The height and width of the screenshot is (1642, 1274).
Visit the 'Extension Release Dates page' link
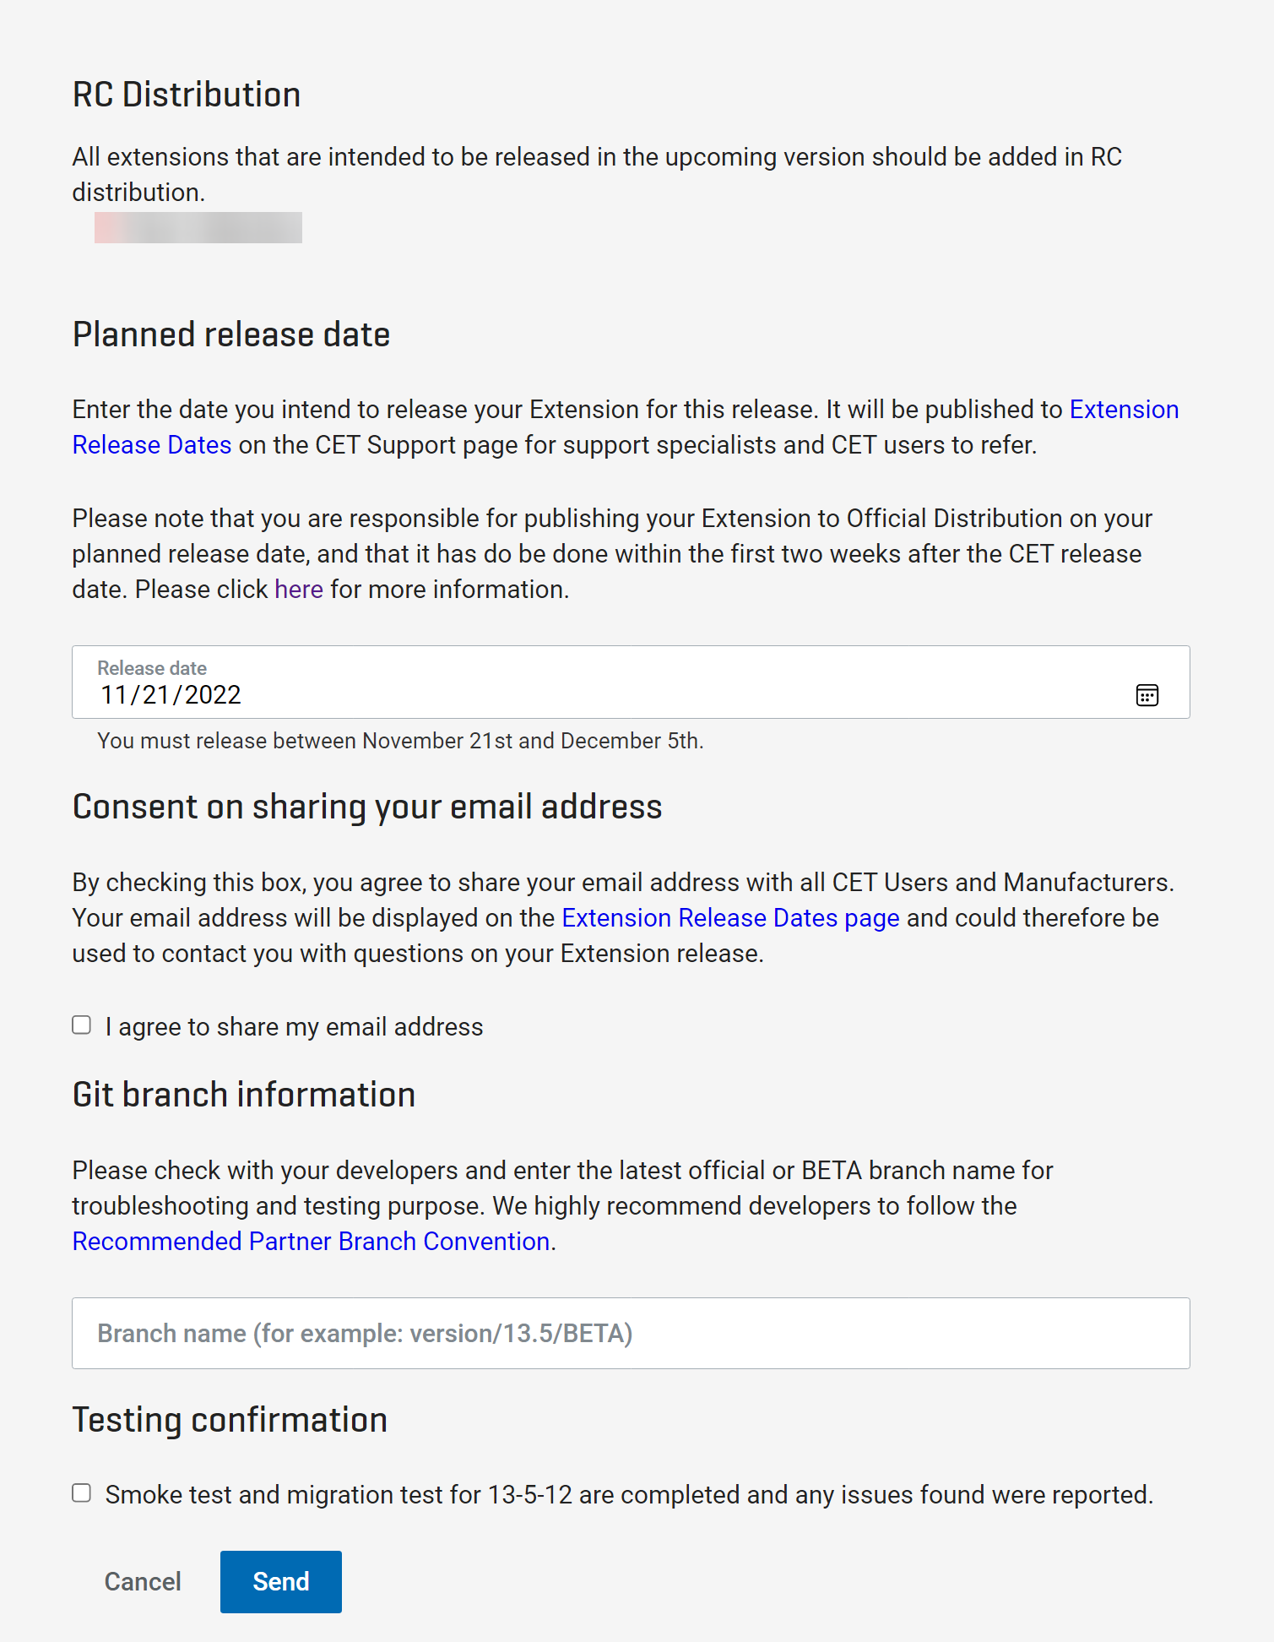click(x=729, y=917)
